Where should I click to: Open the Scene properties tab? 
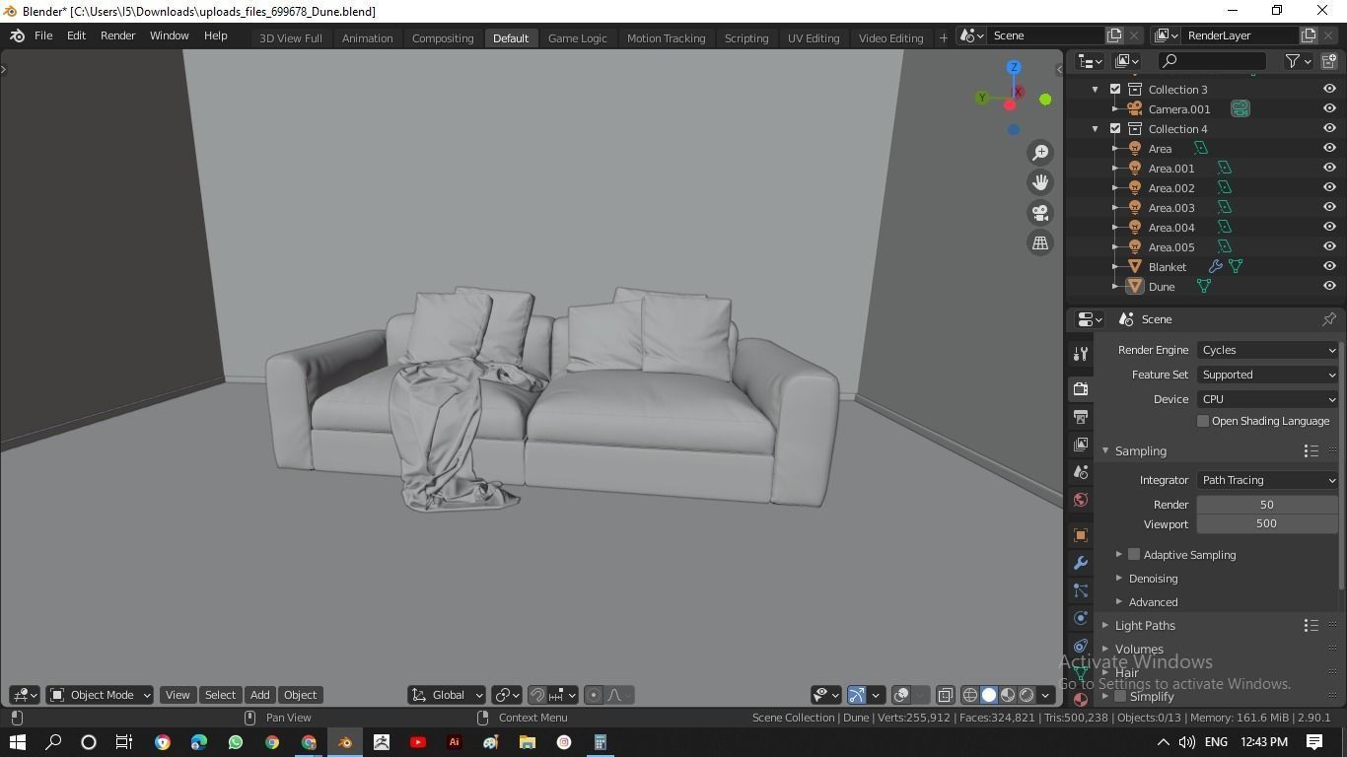point(1081,472)
